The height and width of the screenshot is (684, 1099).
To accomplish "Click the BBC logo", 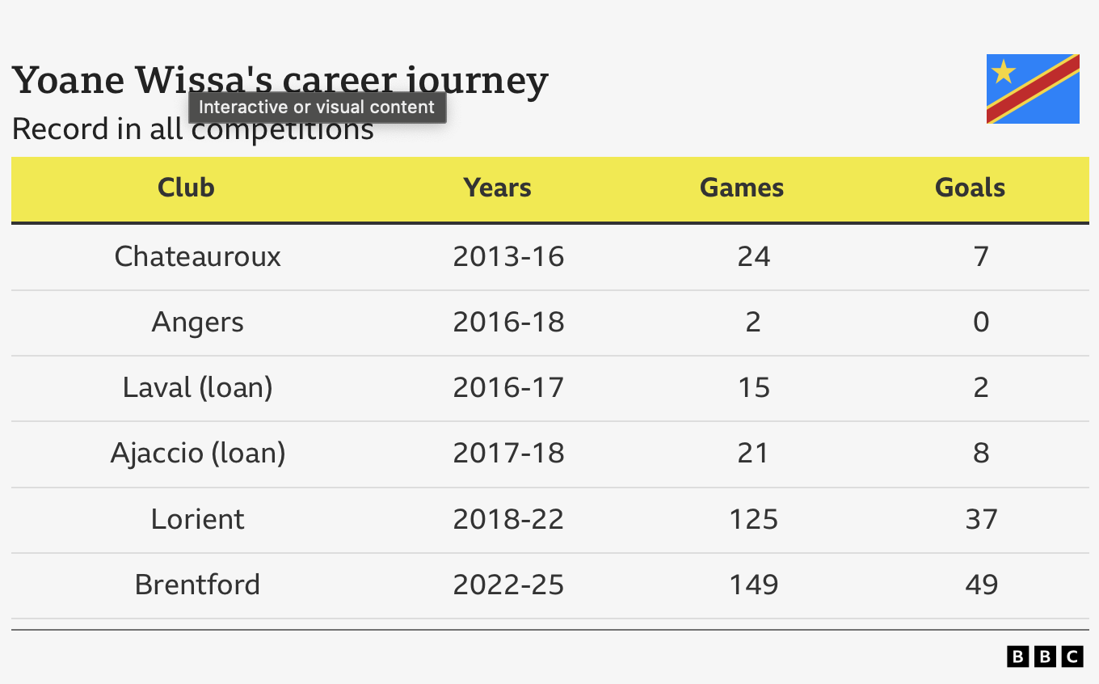I will point(1045,657).
